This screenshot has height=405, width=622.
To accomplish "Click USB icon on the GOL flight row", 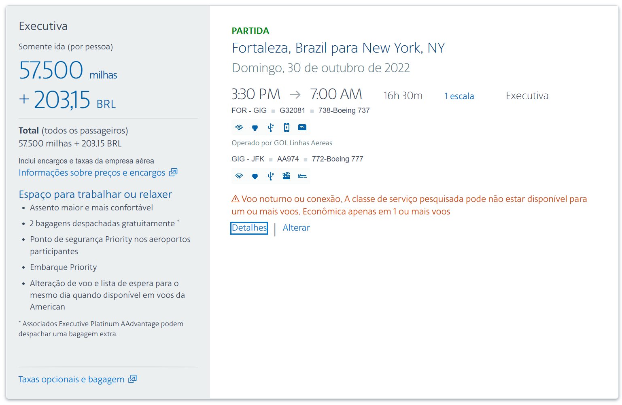I will click(271, 127).
